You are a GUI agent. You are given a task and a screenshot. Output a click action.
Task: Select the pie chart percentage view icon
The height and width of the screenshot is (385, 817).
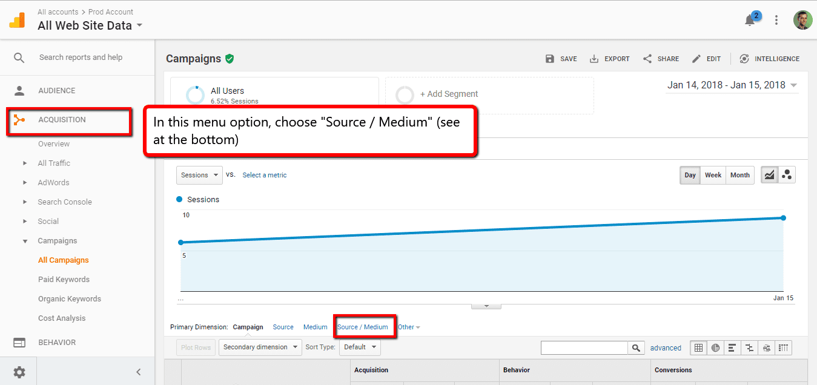click(715, 347)
